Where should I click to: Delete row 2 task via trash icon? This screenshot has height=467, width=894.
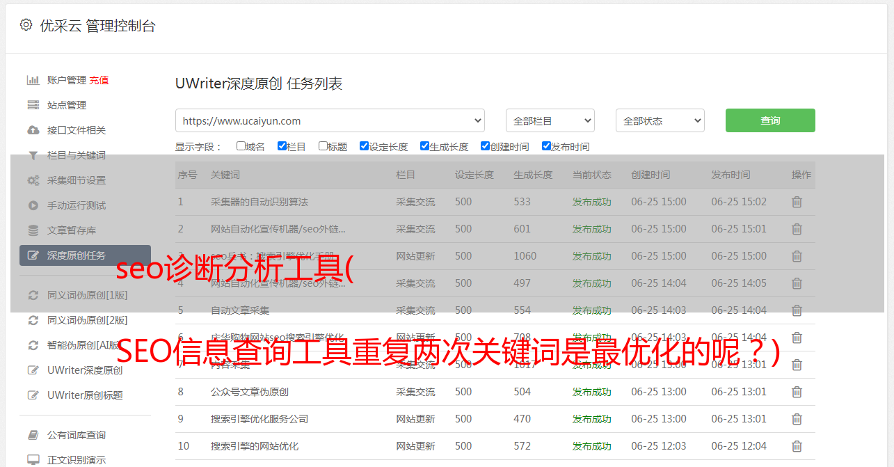pos(797,229)
